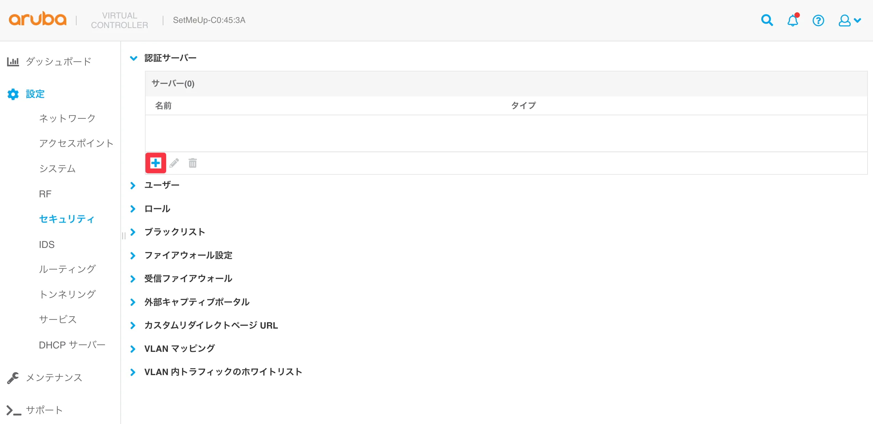Click the trash delete server icon
Screen dimensions: 873x424
[192, 163]
